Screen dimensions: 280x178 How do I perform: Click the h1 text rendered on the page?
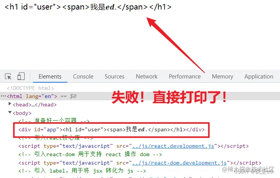88,7
